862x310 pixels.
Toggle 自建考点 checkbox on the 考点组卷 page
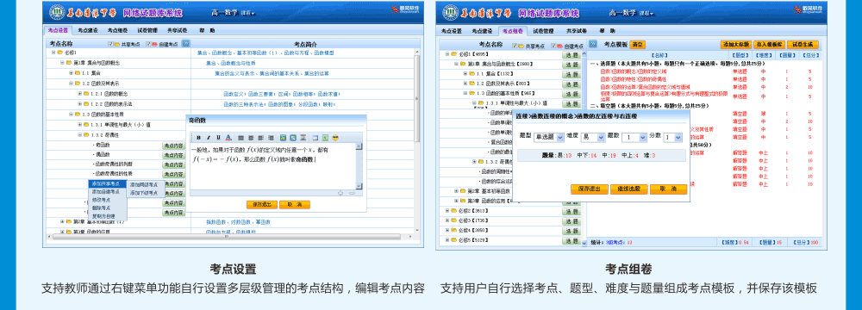pyautogui.click(x=553, y=46)
